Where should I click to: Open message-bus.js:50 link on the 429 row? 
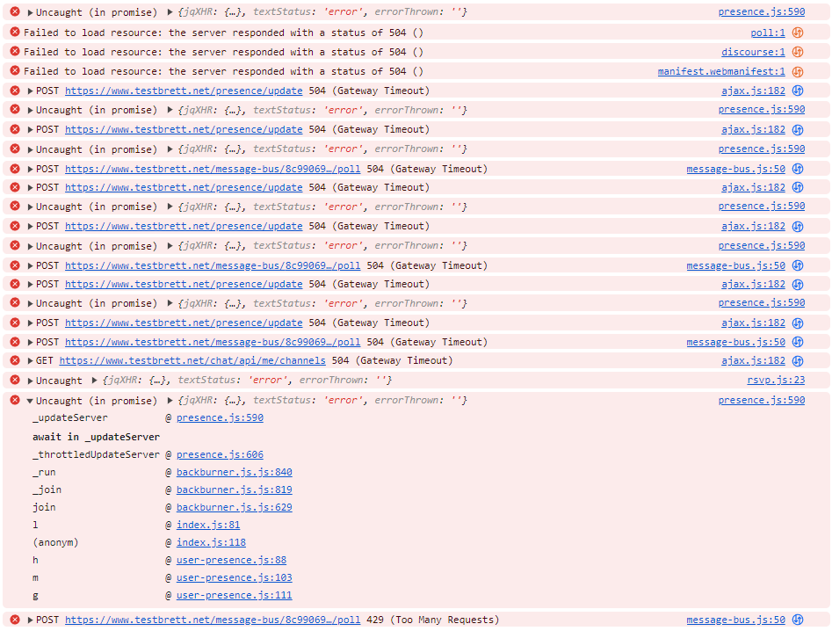tap(735, 620)
